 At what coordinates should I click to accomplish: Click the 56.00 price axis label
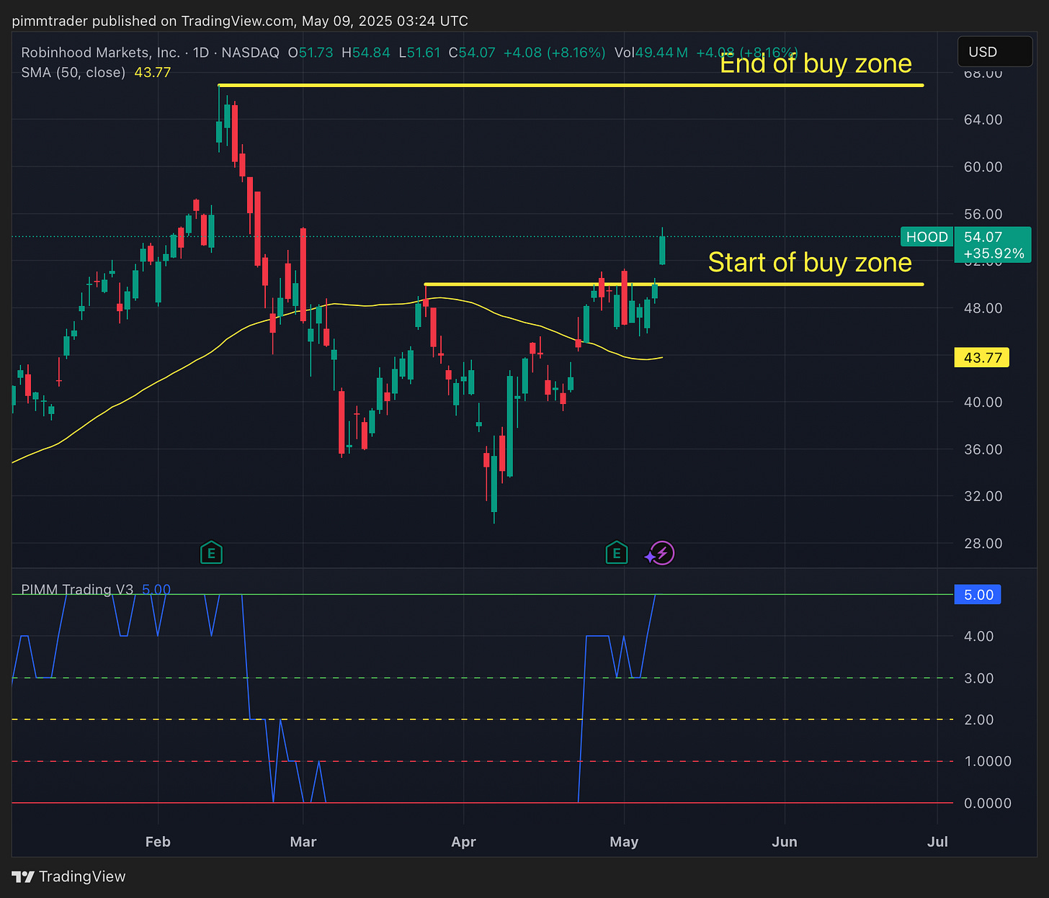pos(983,214)
